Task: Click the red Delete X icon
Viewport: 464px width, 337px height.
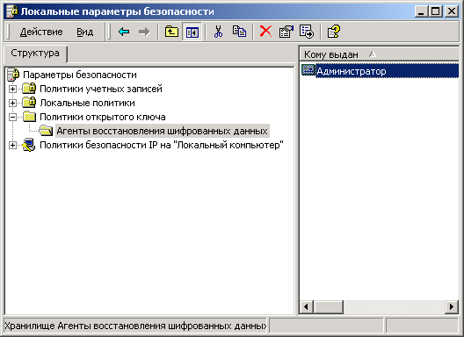Action: pyautogui.click(x=265, y=32)
